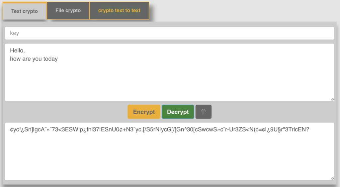
Task: Click the up arrow swap button
Action: tap(203, 112)
